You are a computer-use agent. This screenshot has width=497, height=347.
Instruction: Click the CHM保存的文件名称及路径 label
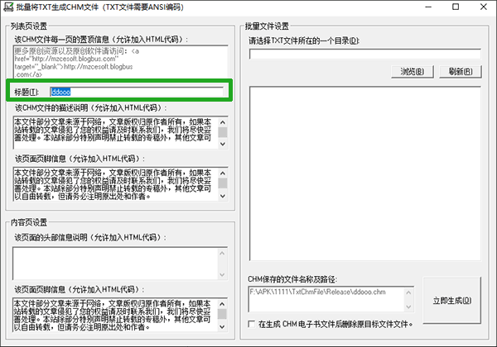tap(292, 279)
